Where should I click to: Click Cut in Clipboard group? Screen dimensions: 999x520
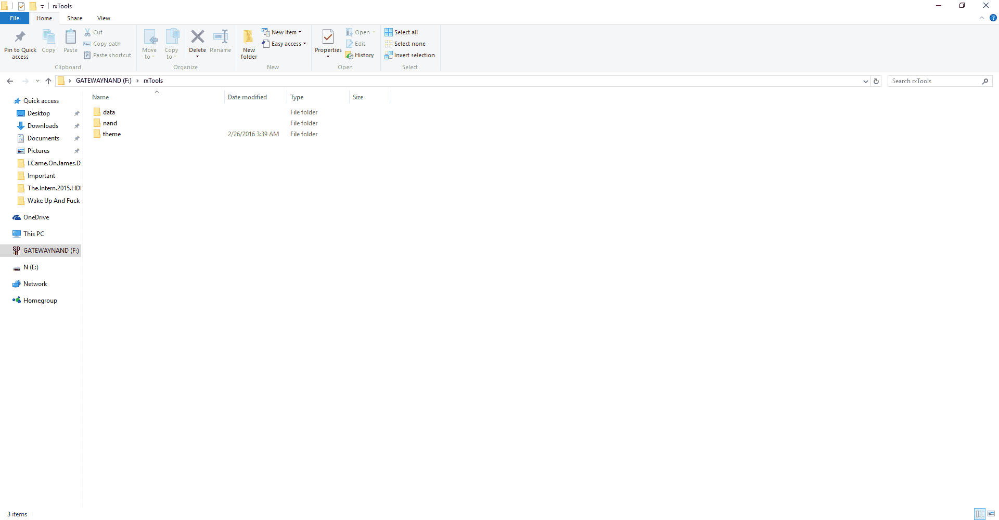coord(94,32)
